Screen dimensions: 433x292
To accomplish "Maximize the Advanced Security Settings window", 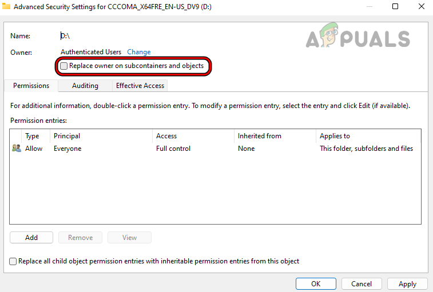I will pyautogui.click(x=395, y=7).
